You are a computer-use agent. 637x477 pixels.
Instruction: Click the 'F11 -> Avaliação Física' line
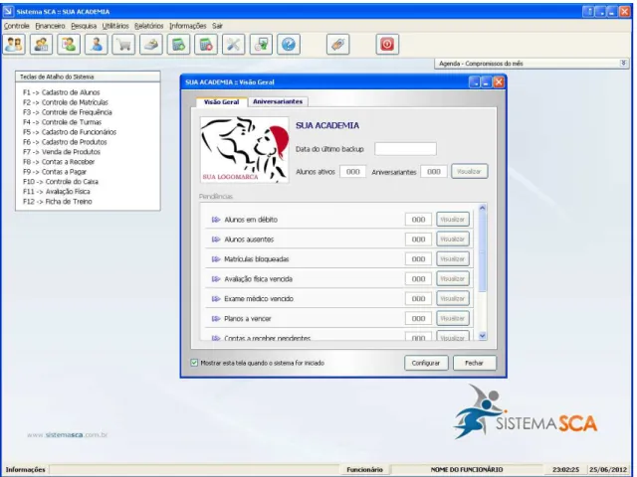[x=57, y=192]
